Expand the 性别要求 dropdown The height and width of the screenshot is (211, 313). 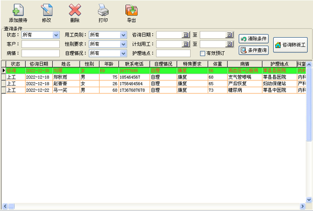coord(123,44)
